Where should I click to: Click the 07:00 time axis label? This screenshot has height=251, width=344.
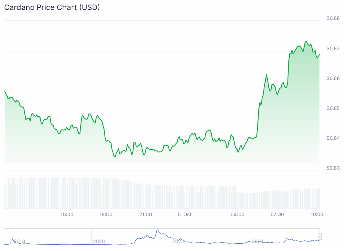point(277,214)
